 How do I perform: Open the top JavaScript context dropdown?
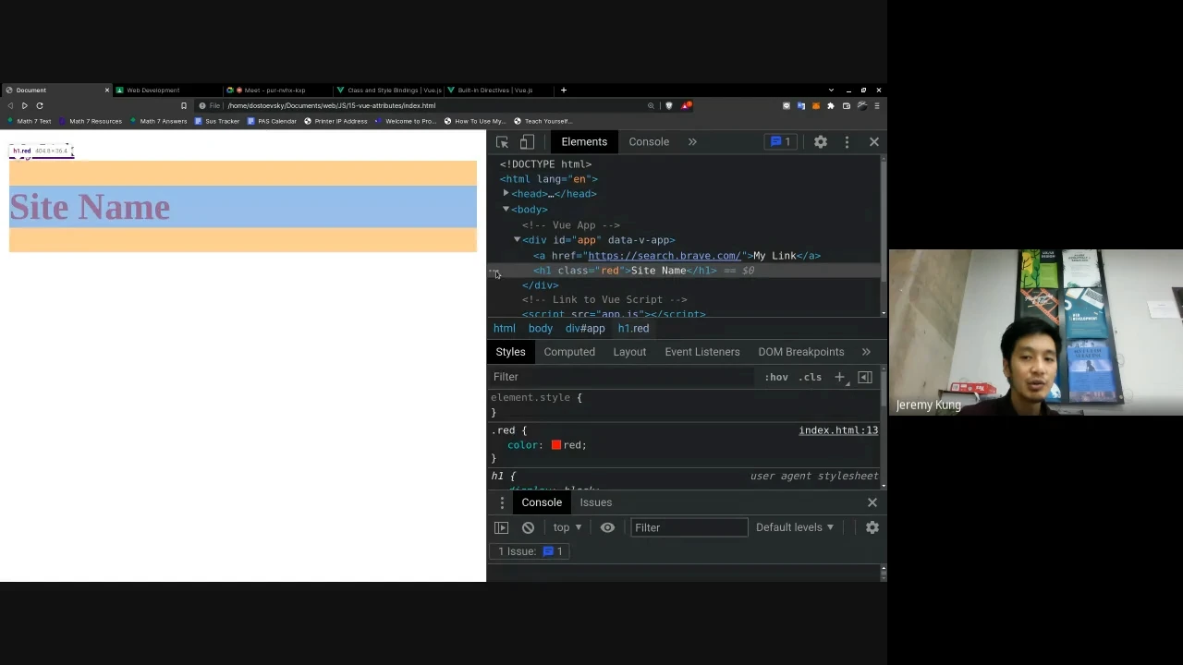tap(567, 527)
